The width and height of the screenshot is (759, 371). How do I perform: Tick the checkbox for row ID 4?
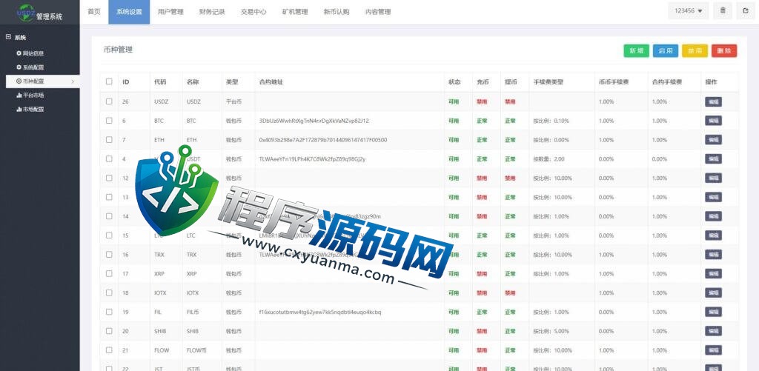(x=109, y=158)
